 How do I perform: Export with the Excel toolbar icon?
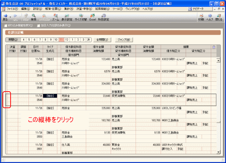pos(93,16)
